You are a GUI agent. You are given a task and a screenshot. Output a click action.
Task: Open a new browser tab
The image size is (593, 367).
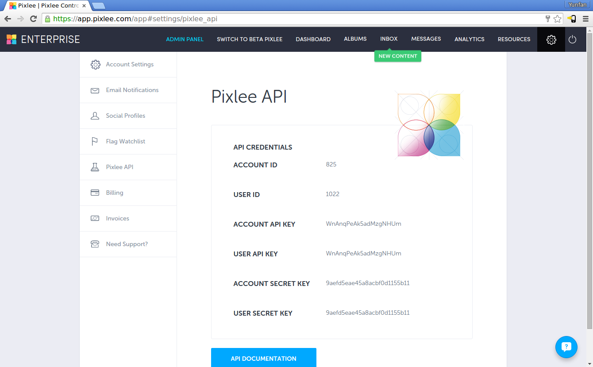coord(98,6)
